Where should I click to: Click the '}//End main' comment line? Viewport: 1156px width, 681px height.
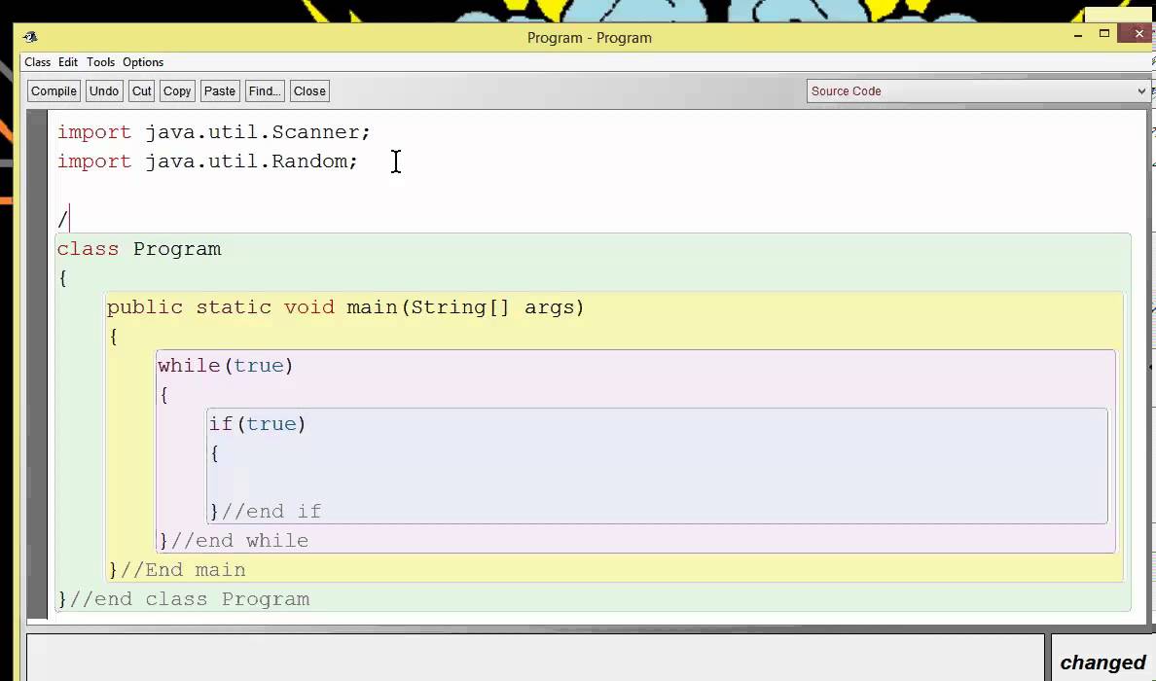pyautogui.click(x=177, y=570)
